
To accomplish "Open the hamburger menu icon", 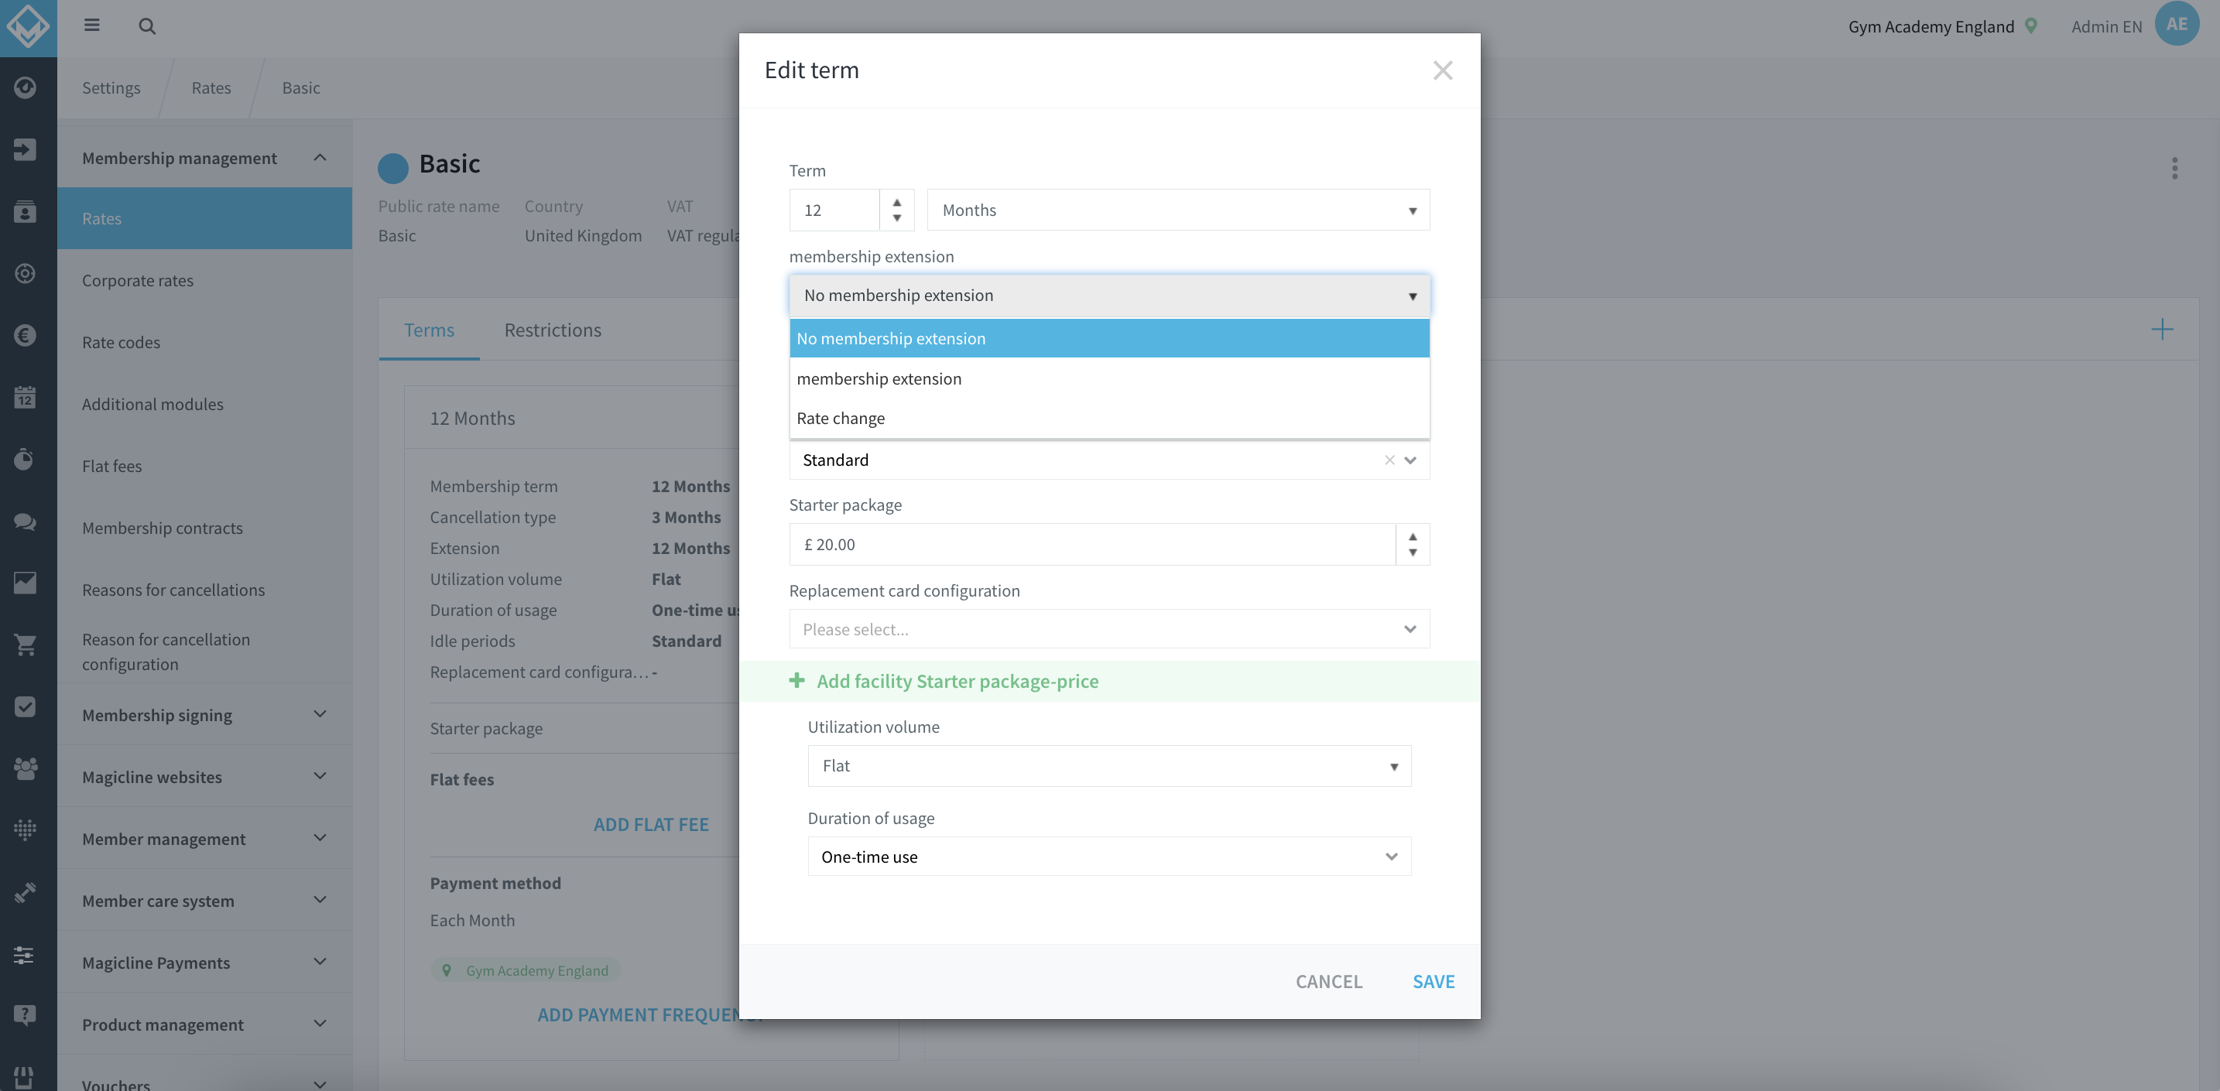I will (x=91, y=25).
